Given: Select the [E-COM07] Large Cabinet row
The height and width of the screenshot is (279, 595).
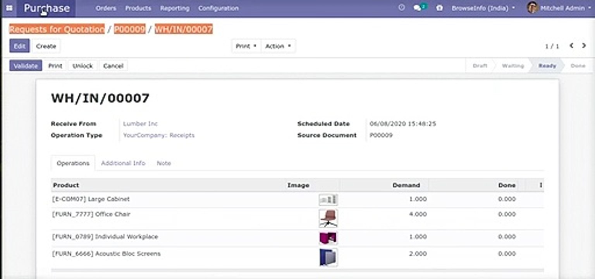Looking at the screenshot, I should 297,200.
